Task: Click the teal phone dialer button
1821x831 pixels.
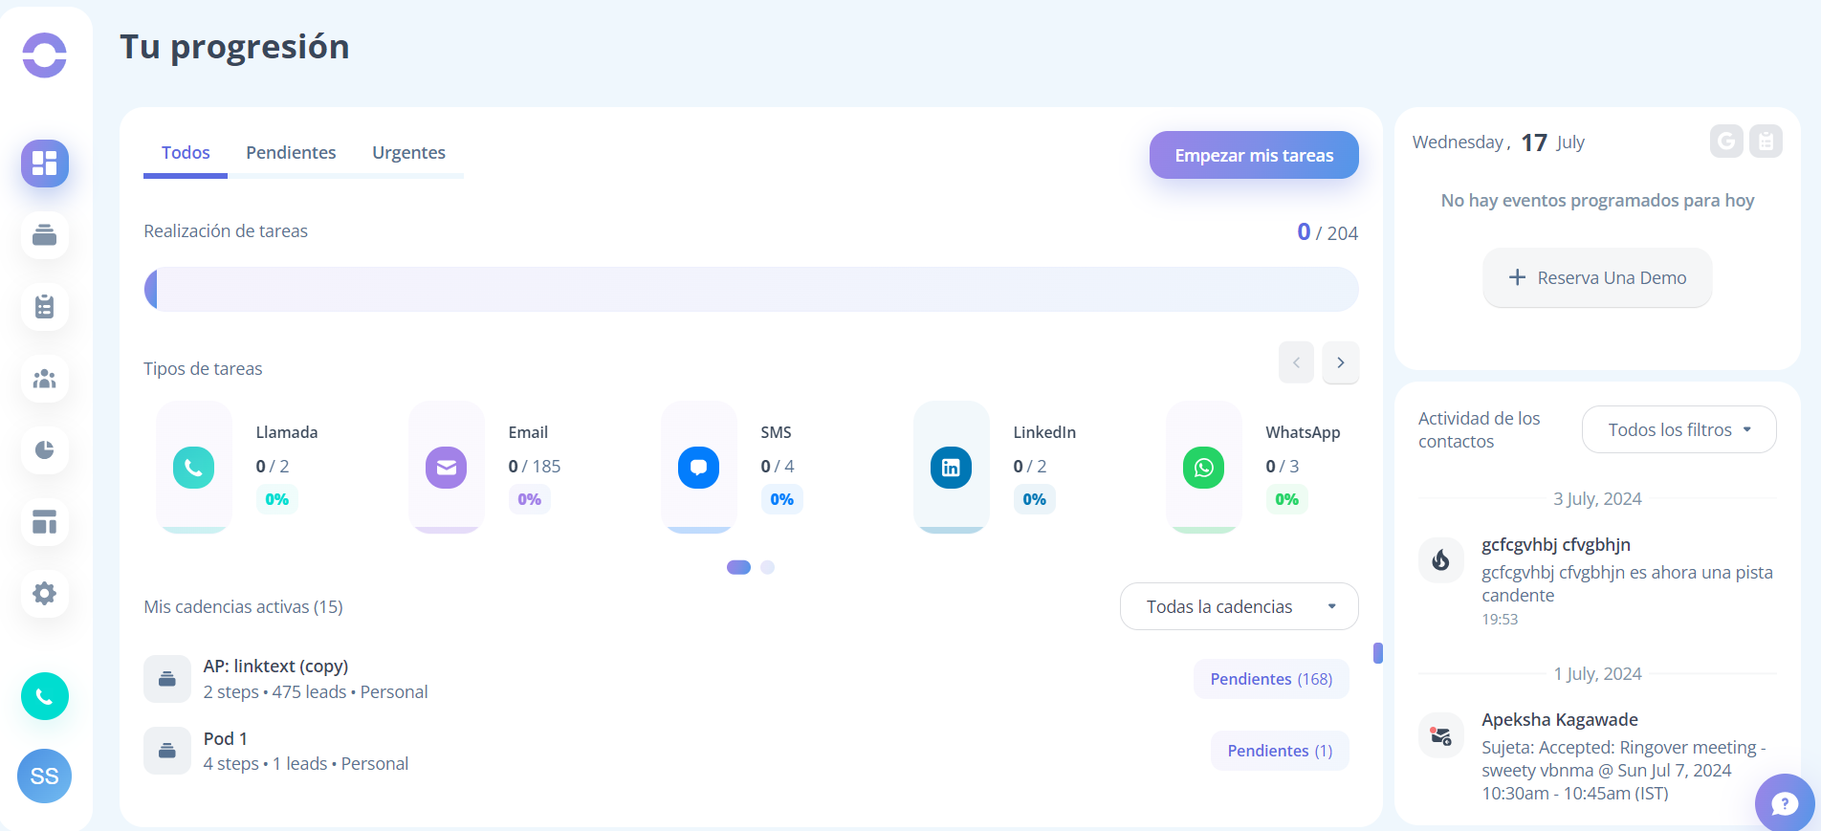Action: (45, 696)
